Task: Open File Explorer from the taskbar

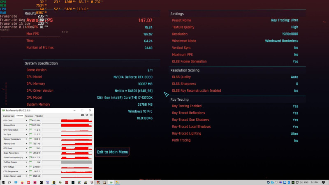Action: 117,183
